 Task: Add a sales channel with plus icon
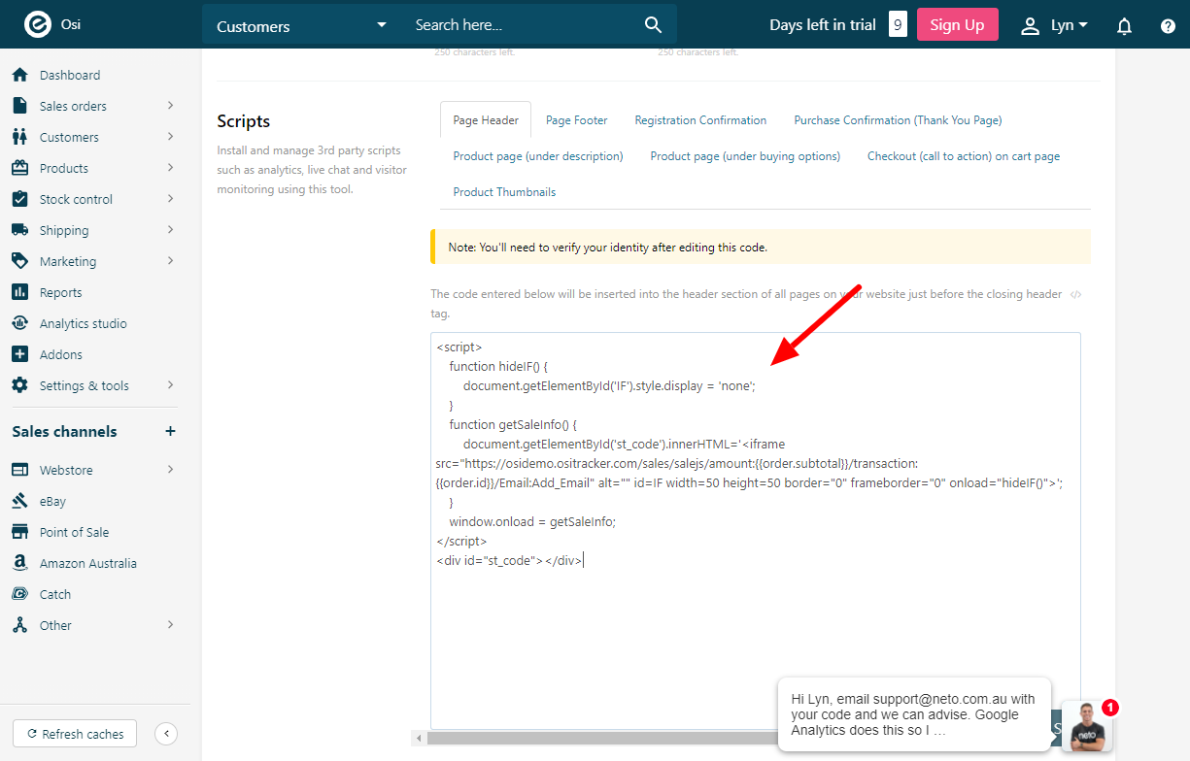click(x=170, y=431)
